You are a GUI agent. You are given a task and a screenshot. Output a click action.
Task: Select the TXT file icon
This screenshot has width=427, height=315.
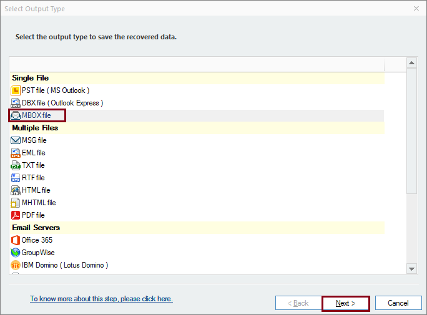coord(16,165)
